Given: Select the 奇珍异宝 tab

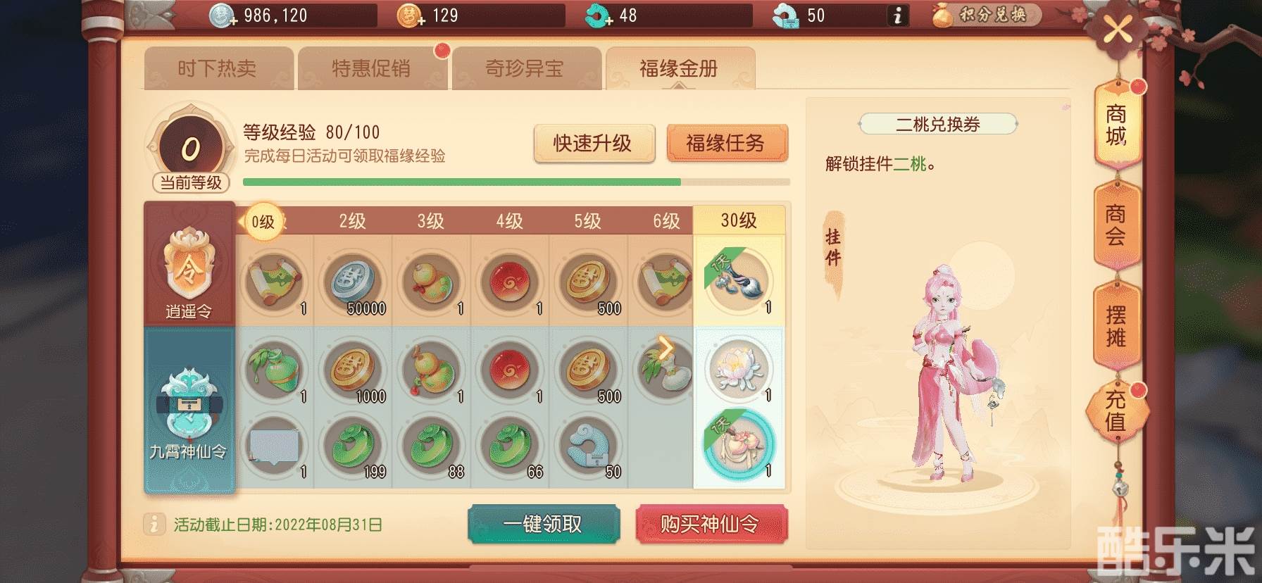Looking at the screenshot, I should pos(525,68).
